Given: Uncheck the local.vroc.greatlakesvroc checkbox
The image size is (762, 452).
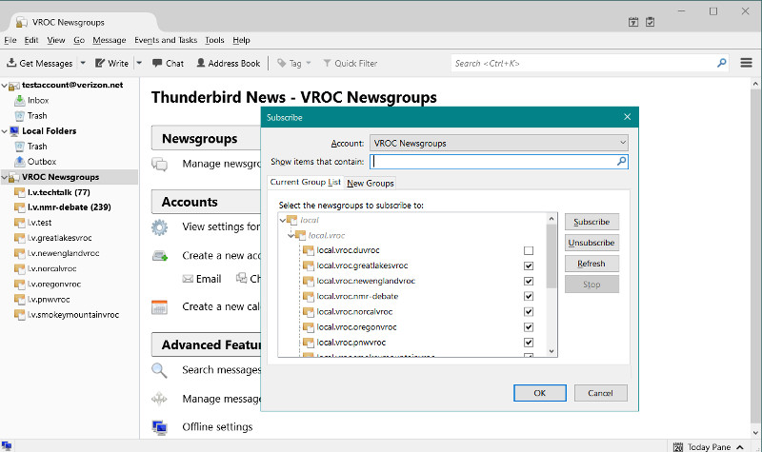Looking at the screenshot, I should tap(529, 266).
